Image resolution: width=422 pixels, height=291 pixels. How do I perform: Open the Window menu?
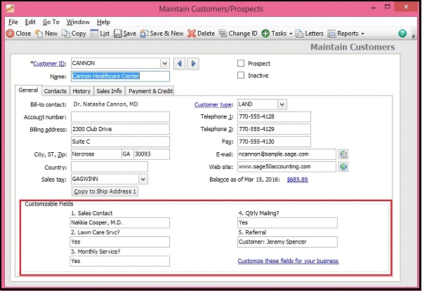click(x=79, y=22)
